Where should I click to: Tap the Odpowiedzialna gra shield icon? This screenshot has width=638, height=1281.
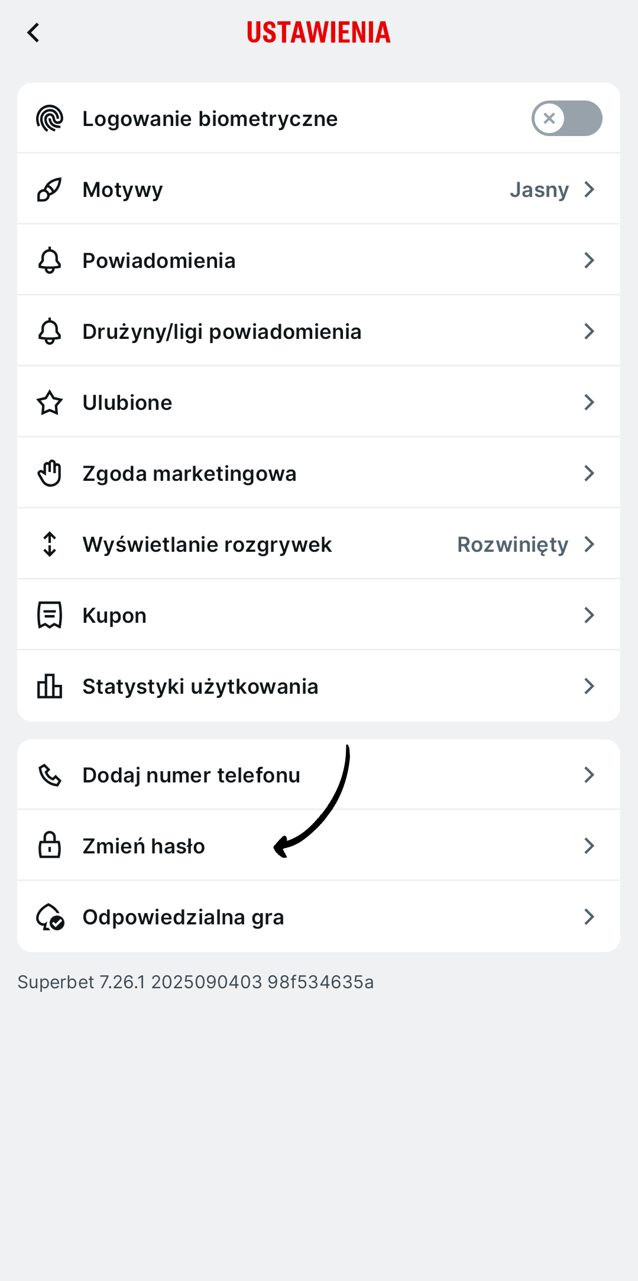[50, 917]
